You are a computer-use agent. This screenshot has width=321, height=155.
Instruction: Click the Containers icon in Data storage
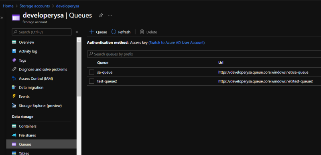click(x=14, y=126)
